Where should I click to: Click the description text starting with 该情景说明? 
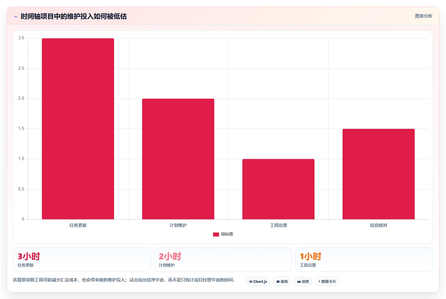point(125,280)
